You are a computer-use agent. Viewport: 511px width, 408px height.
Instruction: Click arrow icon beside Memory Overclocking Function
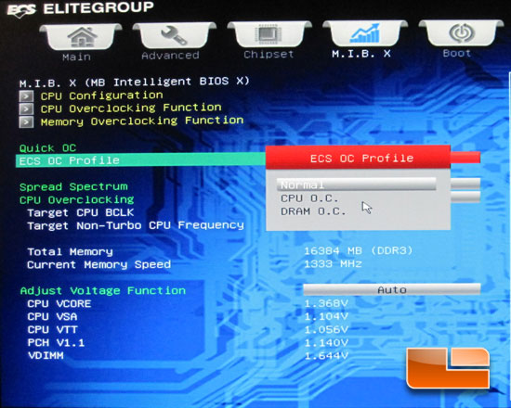pos(26,122)
